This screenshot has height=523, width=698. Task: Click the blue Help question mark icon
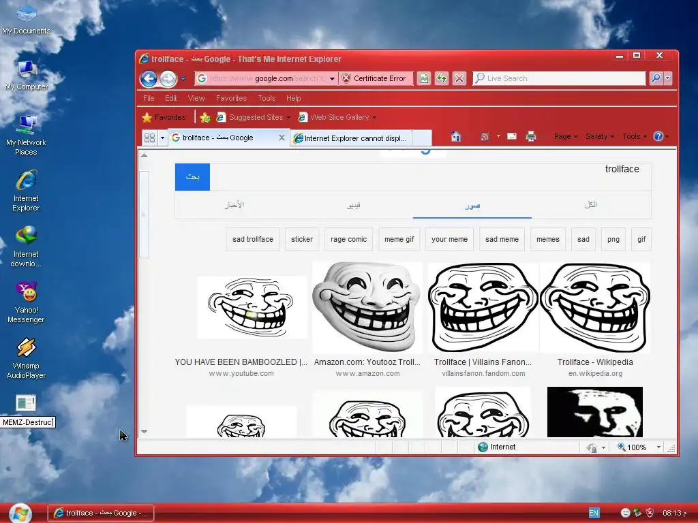pyautogui.click(x=658, y=136)
